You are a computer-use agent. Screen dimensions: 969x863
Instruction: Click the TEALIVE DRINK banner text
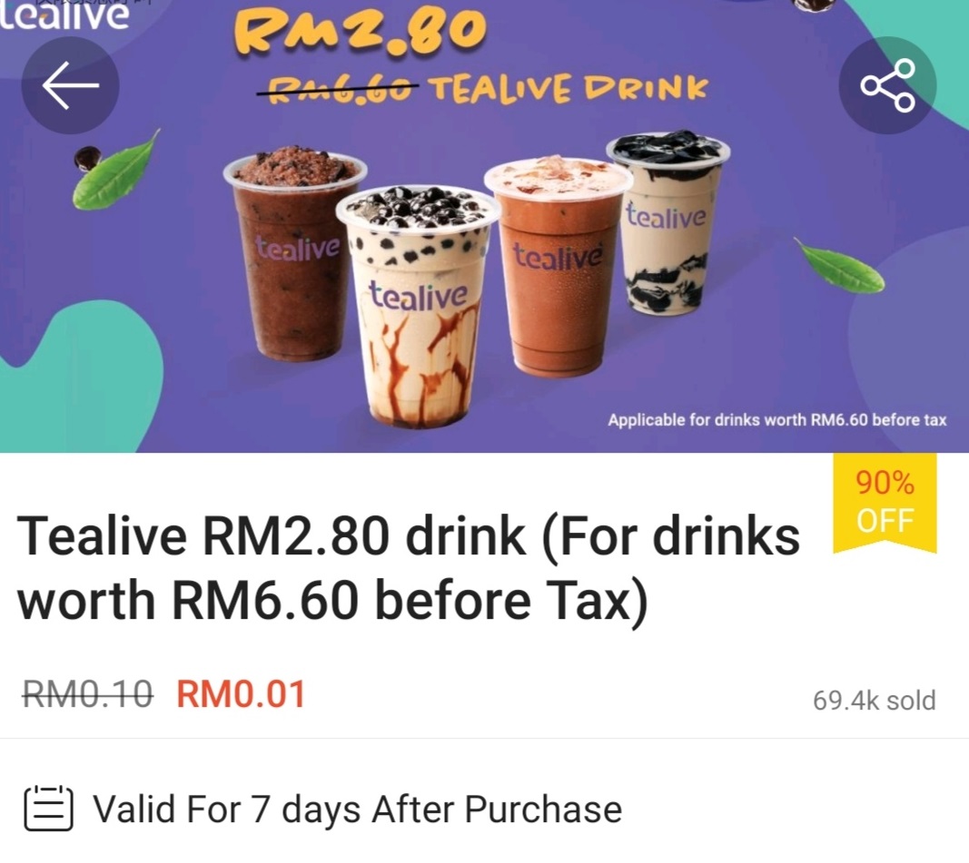[x=569, y=90]
